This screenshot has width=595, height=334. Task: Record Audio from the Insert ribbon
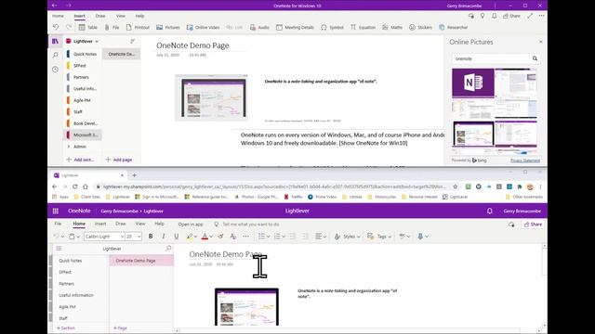259,27
